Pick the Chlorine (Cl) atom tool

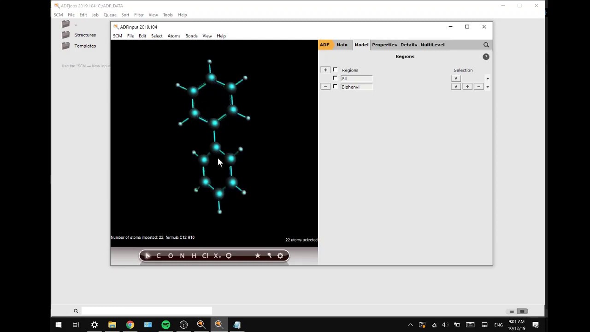(205, 255)
